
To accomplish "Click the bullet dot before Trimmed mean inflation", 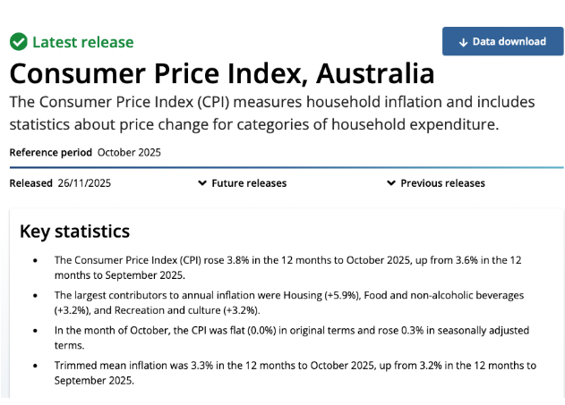I will point(34,366).
